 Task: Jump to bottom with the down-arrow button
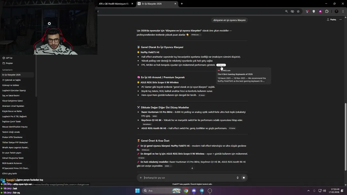click(x=192, y=168)
